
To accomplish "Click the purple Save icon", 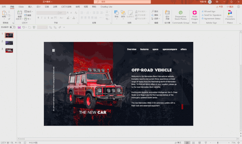I will tap(19, 28).
